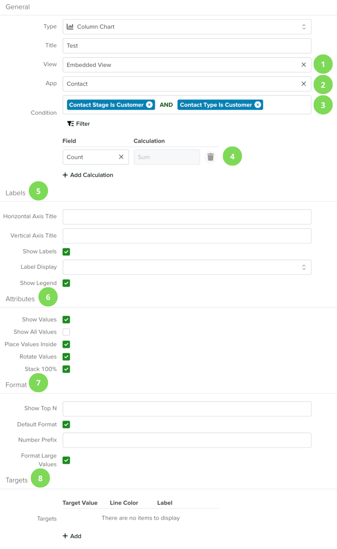This screenshot has height=549, width=337.
Task: Click the Line Color column header
Action: click(x=124, y=503)
